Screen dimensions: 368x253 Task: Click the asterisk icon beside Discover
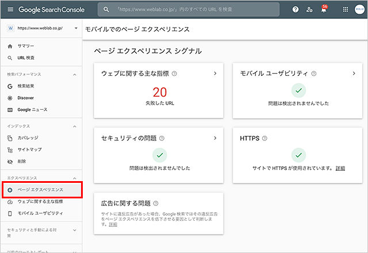(x=10, y=98)
